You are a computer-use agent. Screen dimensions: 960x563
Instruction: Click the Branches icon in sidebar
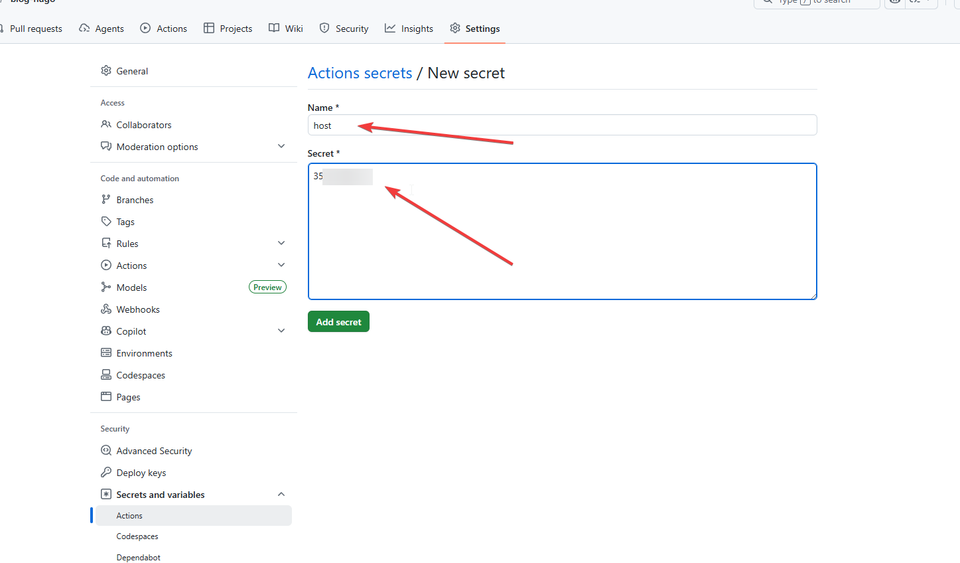click(106, 200)
